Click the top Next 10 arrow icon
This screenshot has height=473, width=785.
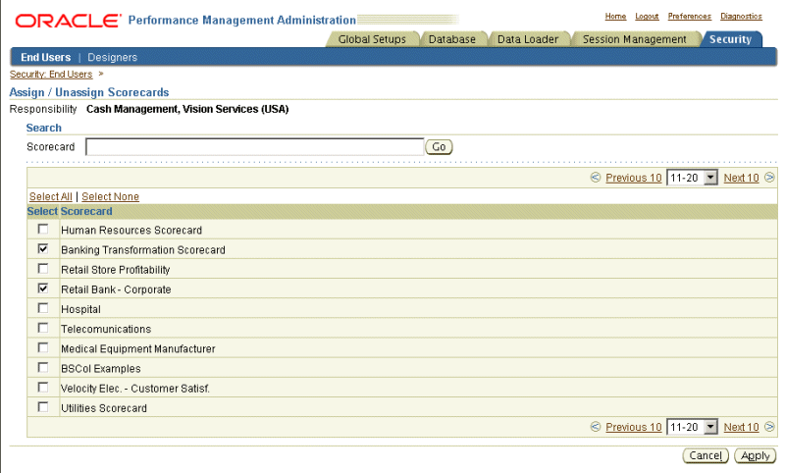pos(769,178)
